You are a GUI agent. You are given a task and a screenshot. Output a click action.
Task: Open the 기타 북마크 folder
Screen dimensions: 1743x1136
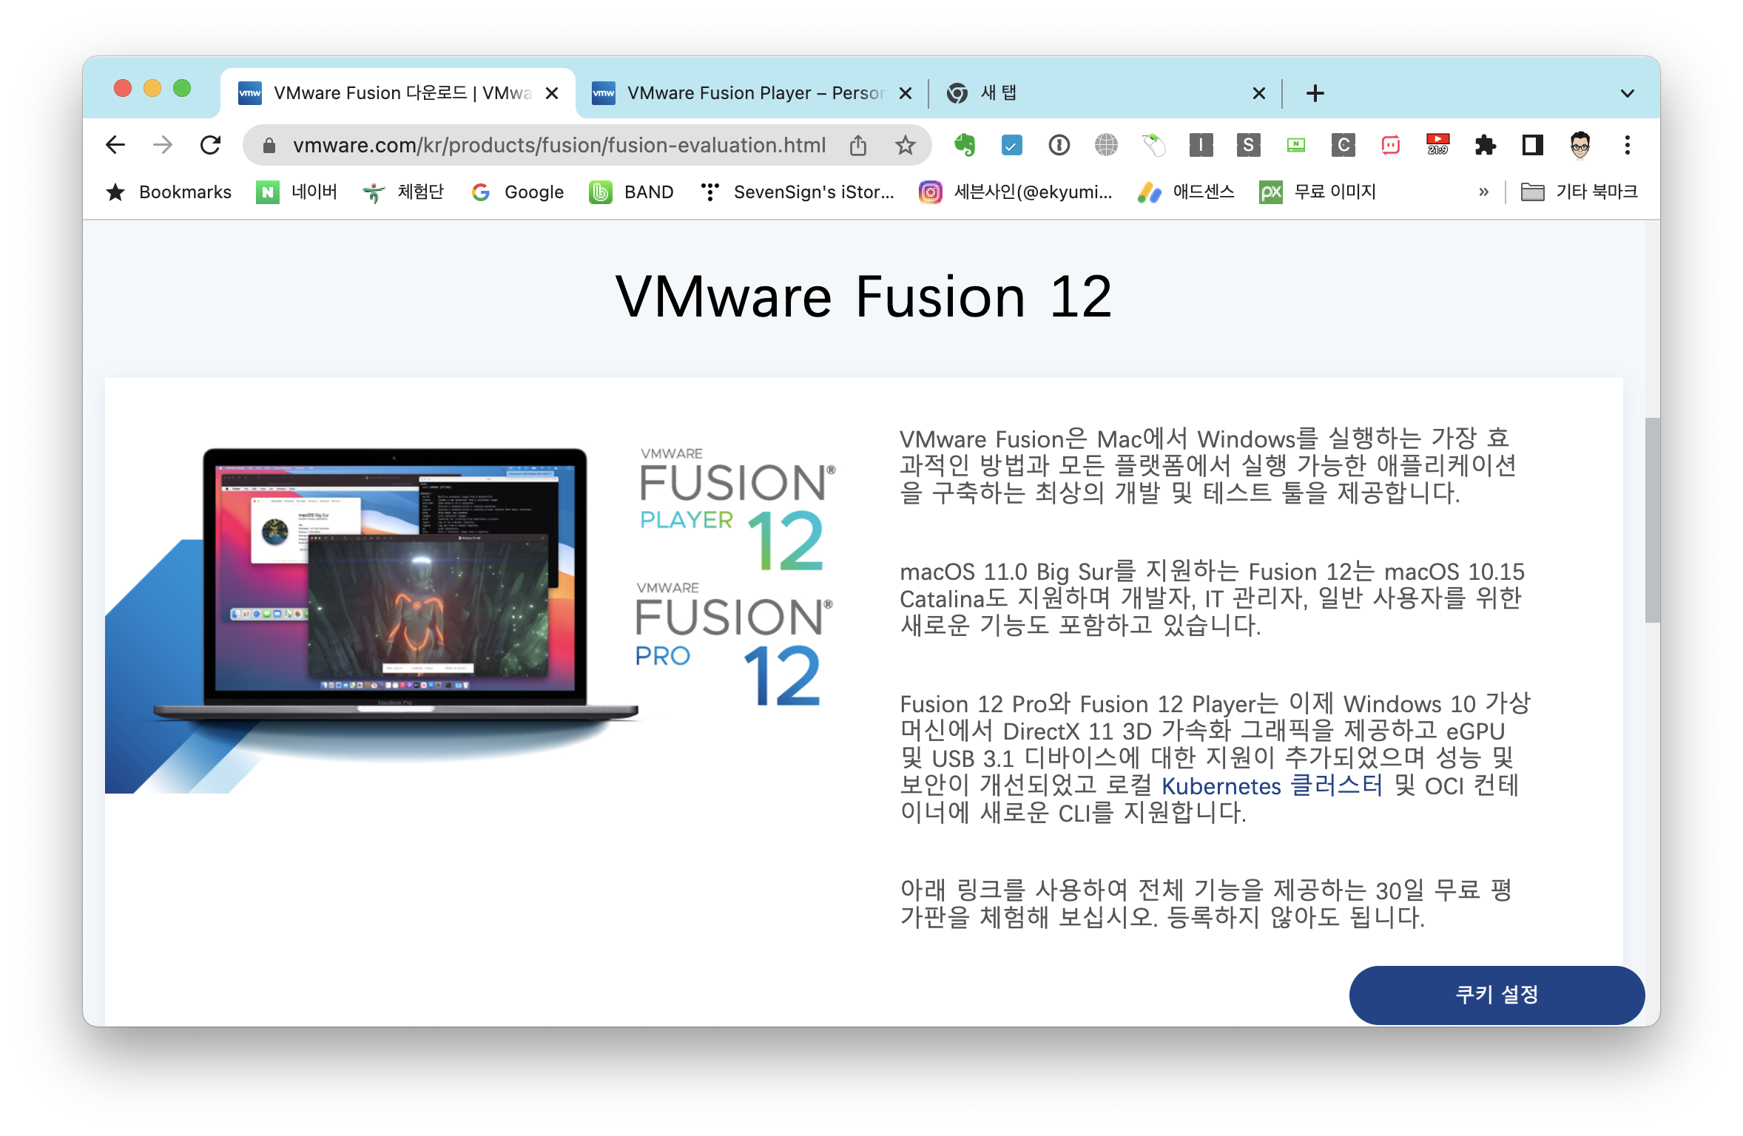point(1579,192)
